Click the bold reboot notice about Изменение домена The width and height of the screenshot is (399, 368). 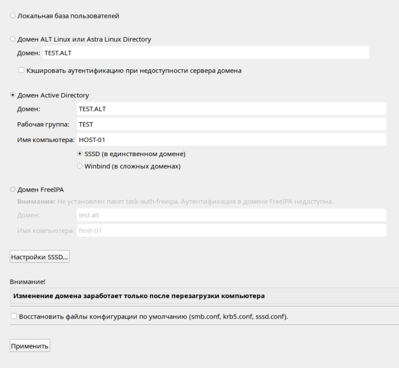click(x=139, y=296)
